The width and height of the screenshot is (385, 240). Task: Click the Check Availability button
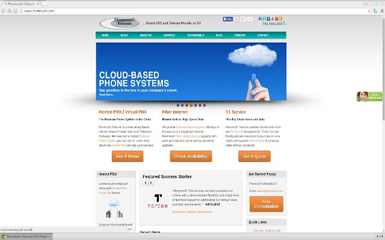(191, 156)
